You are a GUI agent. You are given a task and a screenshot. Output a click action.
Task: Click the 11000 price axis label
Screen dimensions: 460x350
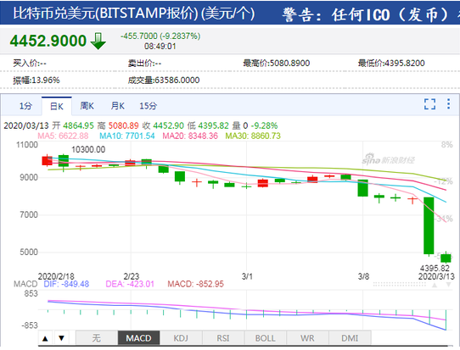tap(26, 145)
